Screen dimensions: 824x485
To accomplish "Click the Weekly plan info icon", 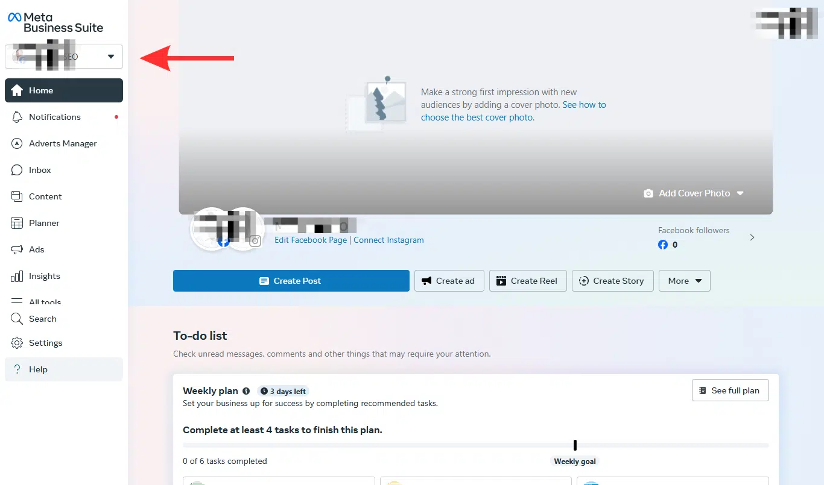I will [246, 391].
